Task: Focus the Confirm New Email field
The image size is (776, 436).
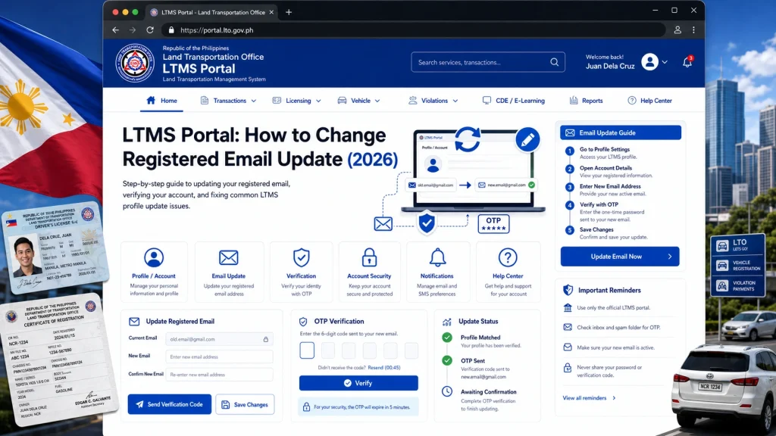Action: tap(219, 374)
